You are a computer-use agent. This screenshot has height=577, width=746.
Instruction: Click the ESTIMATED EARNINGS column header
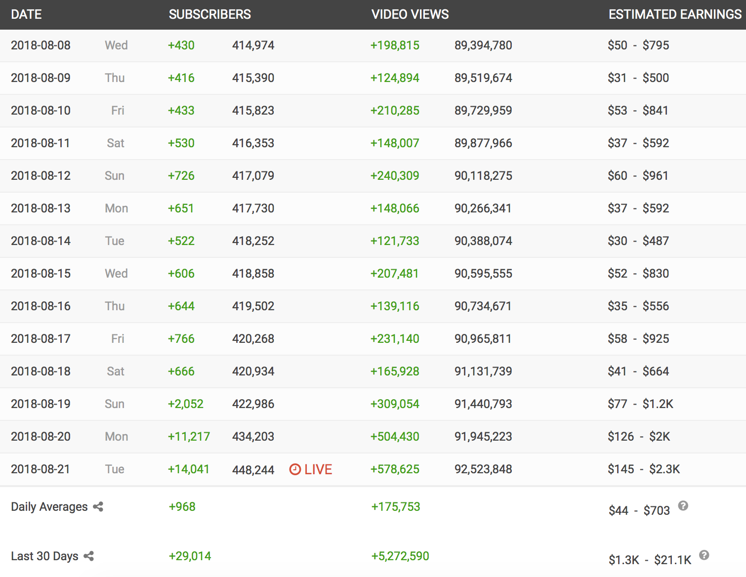pyautogui.click(x=675, y=14)
